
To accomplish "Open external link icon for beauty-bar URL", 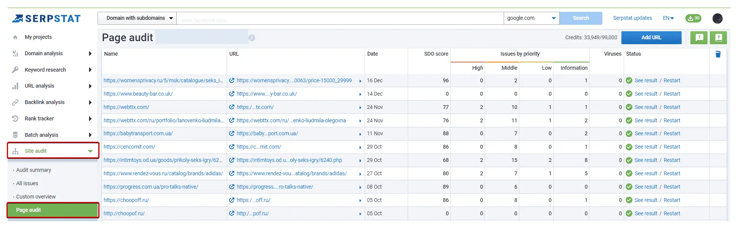I will click(x=232, y=94).
